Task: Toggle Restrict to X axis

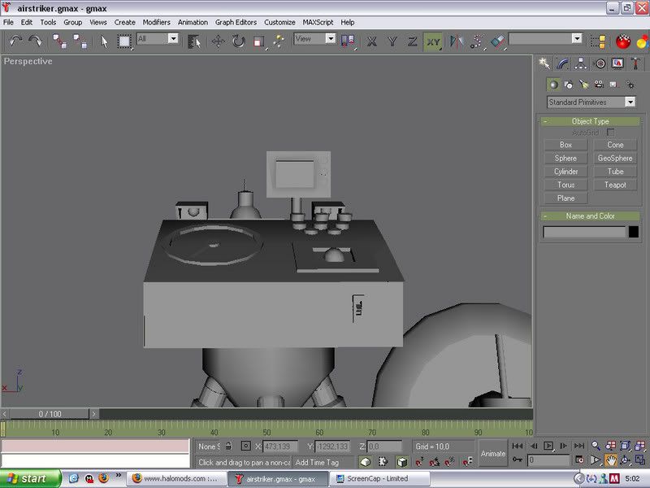Action: [x=372, y=41]
